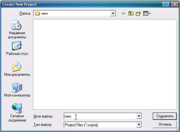Expand the Тип файла dropdown arrow

[x=139, y=125]
